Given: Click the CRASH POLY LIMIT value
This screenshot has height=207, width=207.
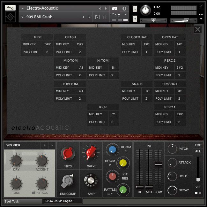Looking at the screenshot, I should [x=80, y=52].
